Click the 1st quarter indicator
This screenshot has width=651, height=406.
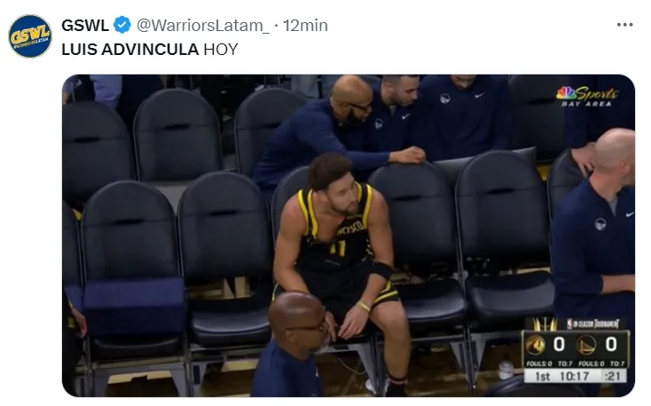tap(542, 376)
